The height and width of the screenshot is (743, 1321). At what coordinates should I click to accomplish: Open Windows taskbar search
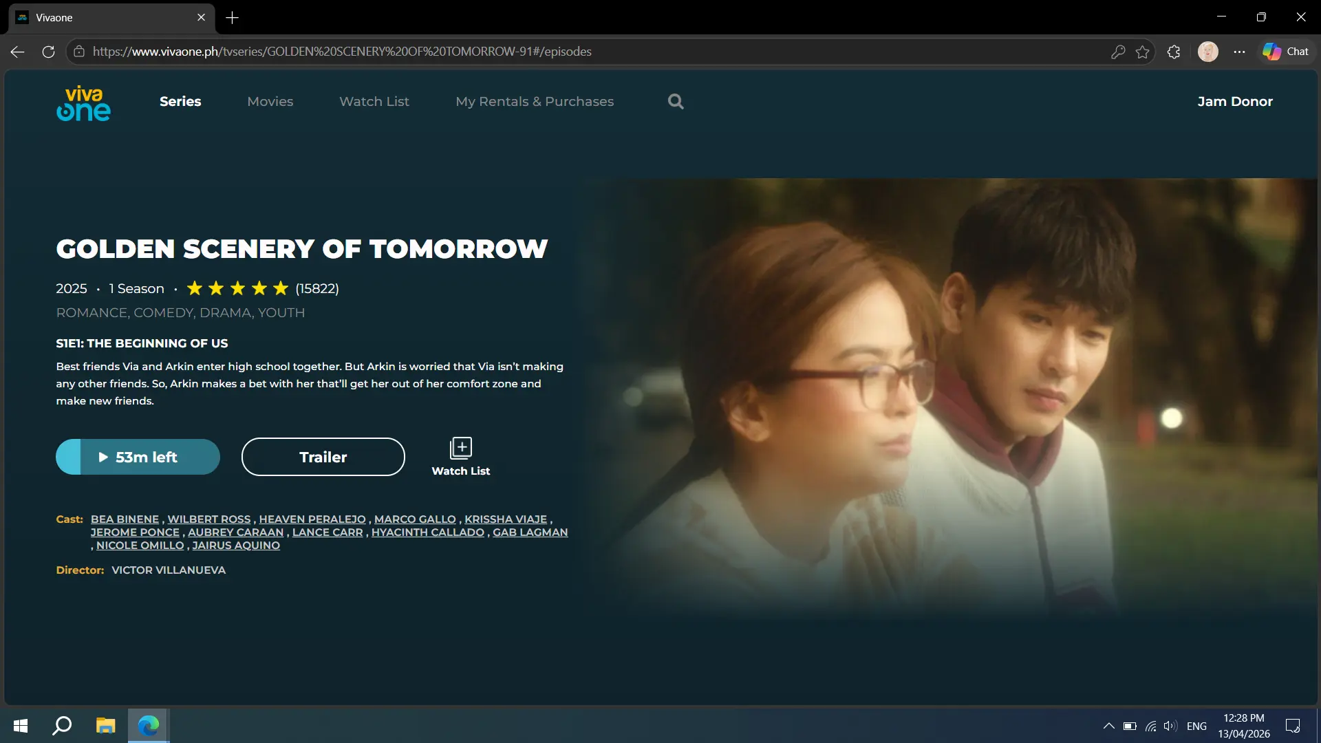pyautogui.click(x=62, y=725)
